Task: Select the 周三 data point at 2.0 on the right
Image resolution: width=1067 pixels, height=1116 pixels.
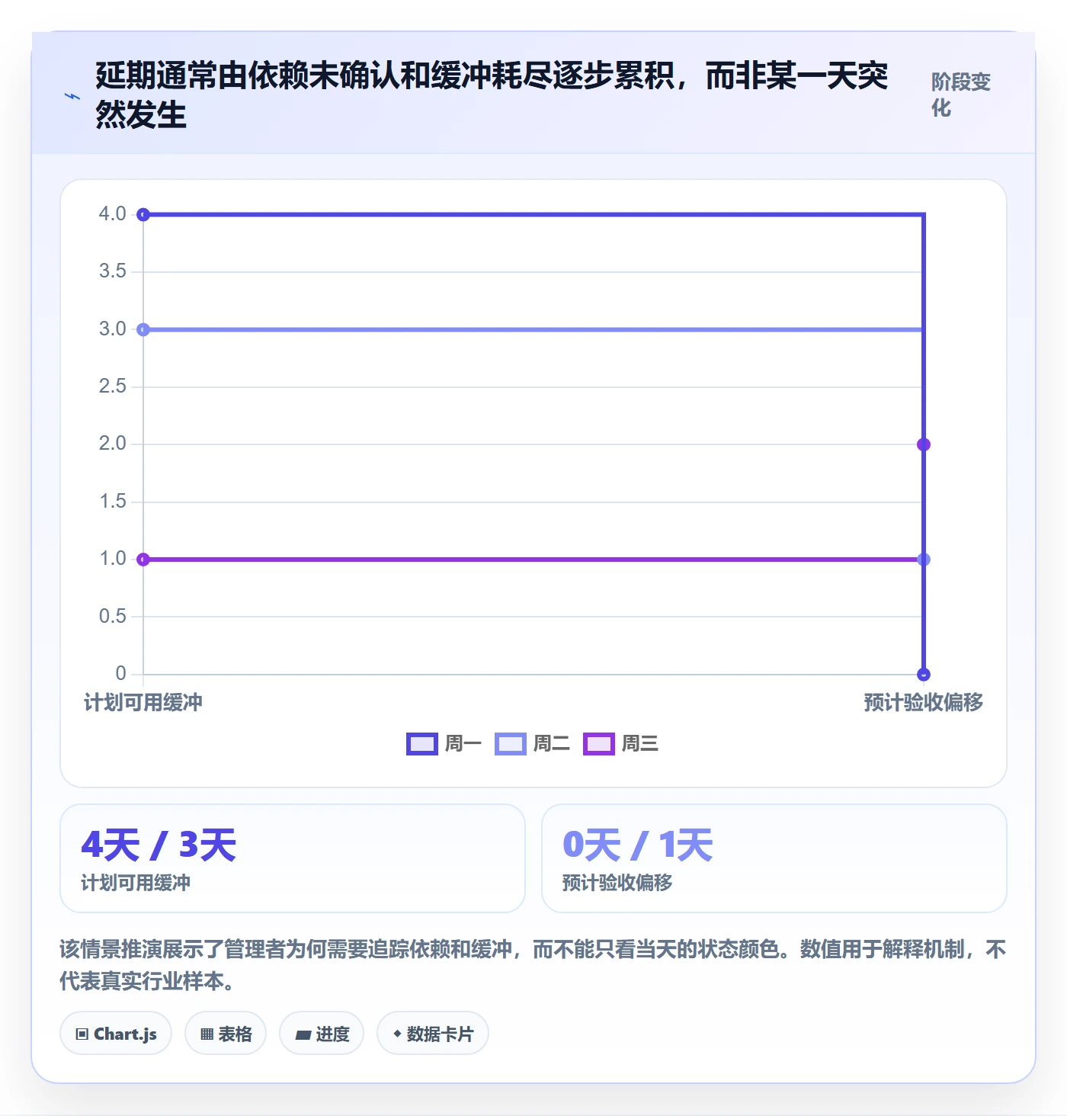Action: pyautogui.click(x=924, y=444)
